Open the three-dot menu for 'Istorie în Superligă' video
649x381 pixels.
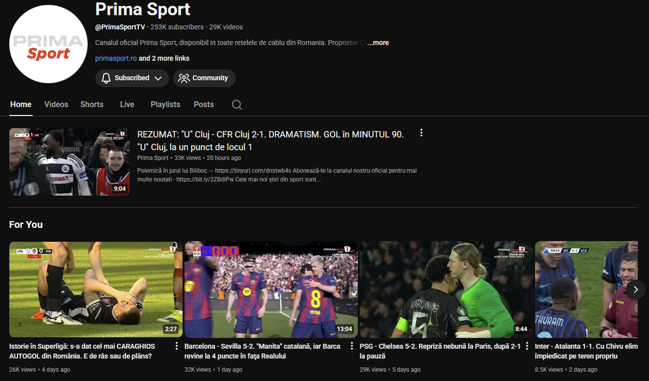coord(177,346)
